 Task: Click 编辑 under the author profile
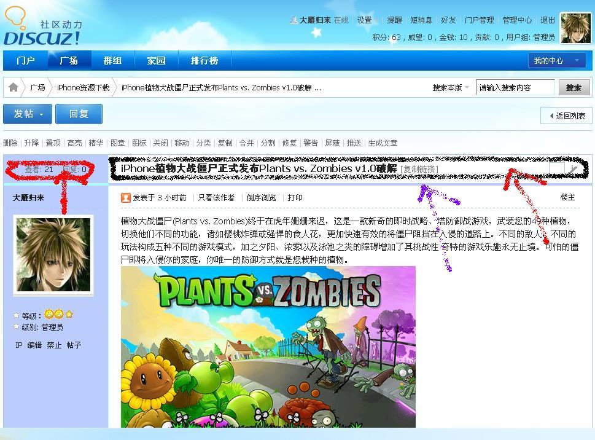pos(34,345)
